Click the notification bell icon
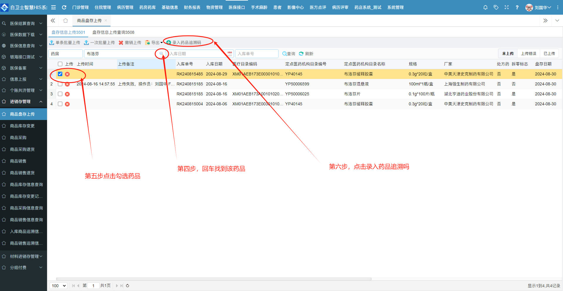Screen dimensions: 563x291 485,7
